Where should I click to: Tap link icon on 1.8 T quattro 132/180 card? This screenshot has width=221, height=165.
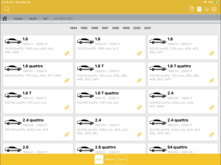[x=139, y=107]
